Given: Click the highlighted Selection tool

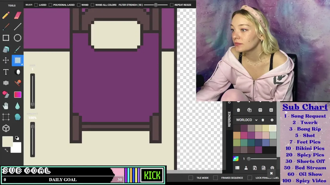Looking at the screenshot, I should pyautogui.click(x=18, y=60).
